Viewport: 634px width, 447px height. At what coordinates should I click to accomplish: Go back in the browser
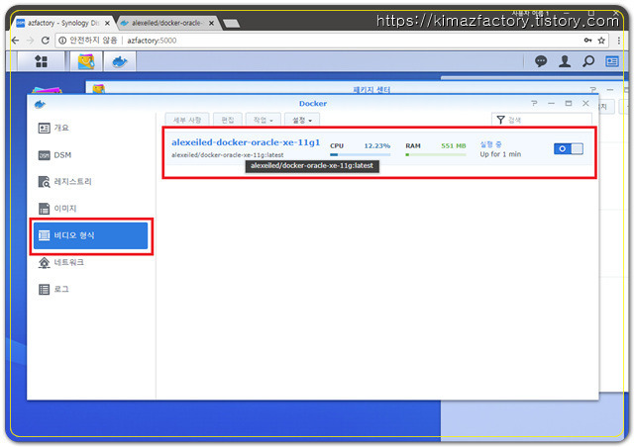(16, 41)
